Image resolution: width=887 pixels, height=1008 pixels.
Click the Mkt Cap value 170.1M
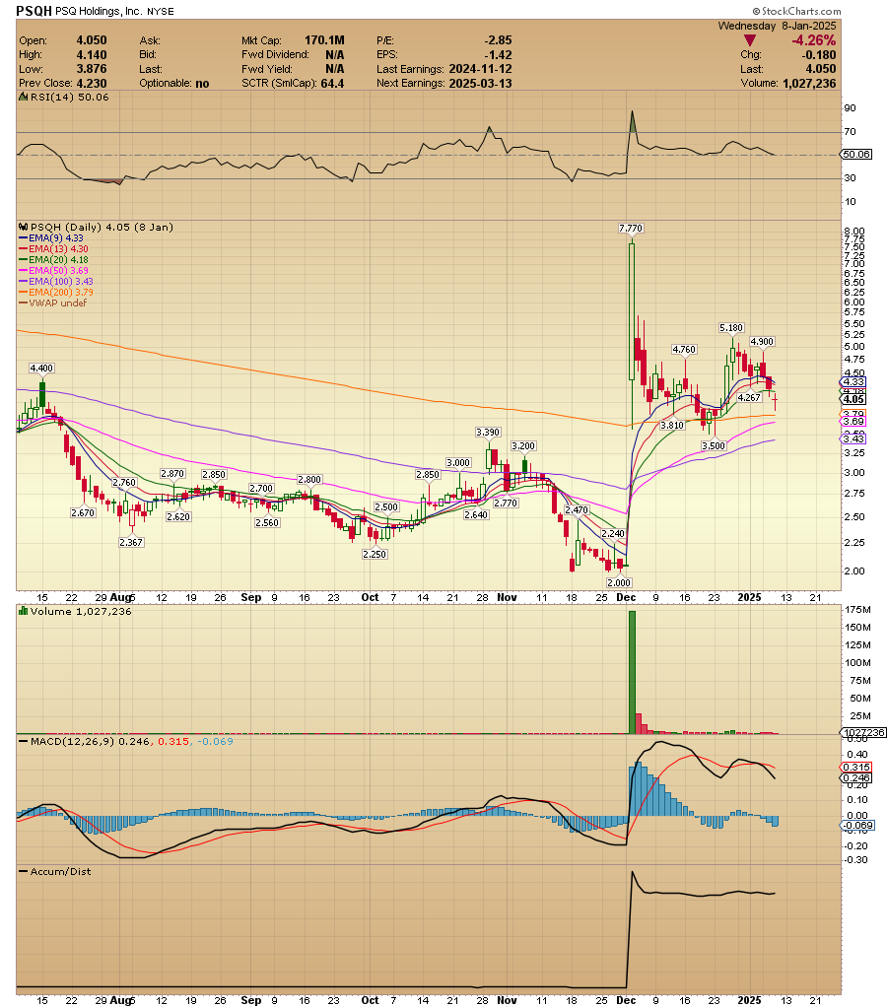325,40
